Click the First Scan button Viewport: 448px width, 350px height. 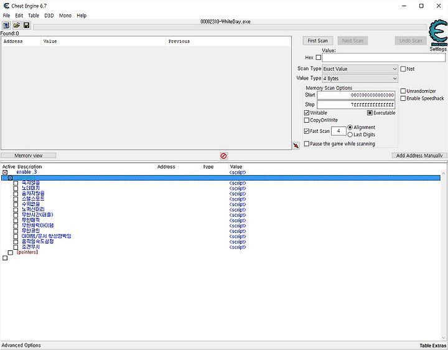click(x=318, y=40)
